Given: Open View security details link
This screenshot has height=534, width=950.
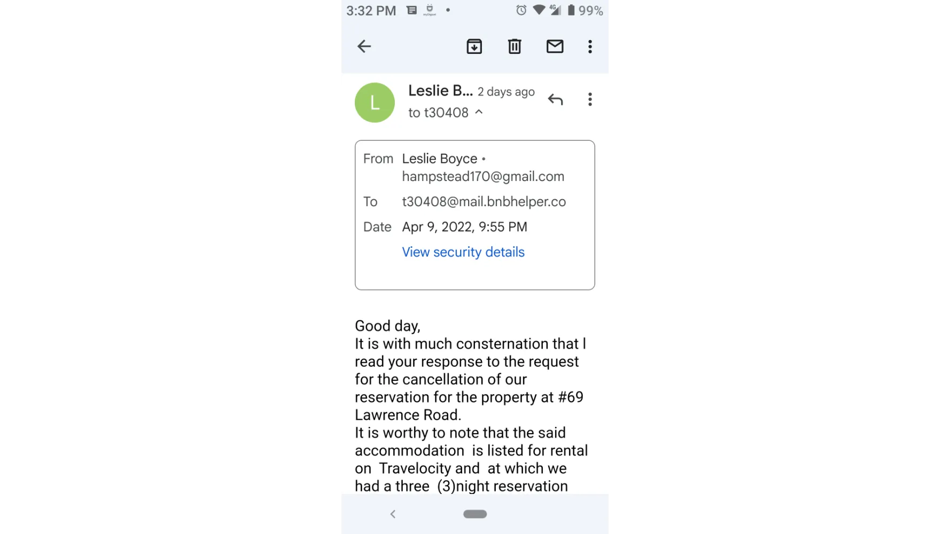Looking at the screenshot, I should pos(463,252).
